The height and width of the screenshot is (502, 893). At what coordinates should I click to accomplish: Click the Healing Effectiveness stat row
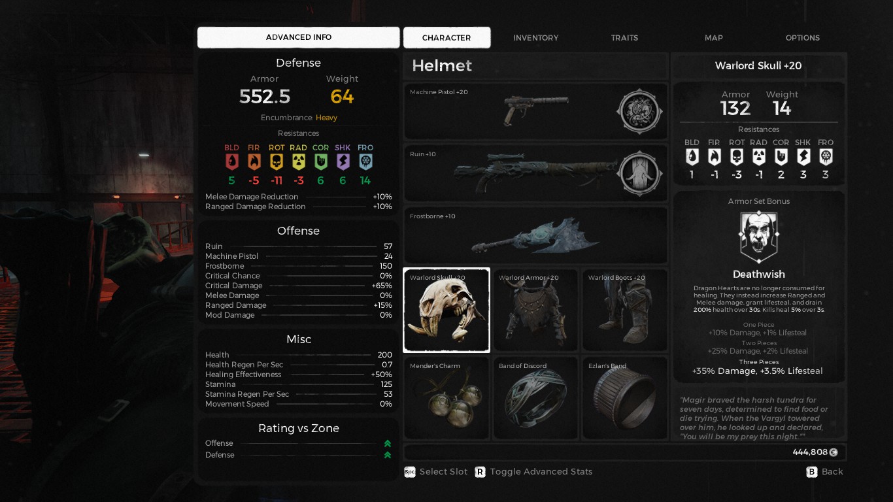click(299, 375)
